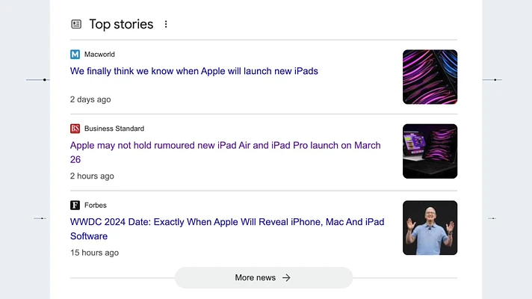Click the Macworld logo icon
This screenshot has height=299, width=532.
pyautogui.click(x=75, y=55)
